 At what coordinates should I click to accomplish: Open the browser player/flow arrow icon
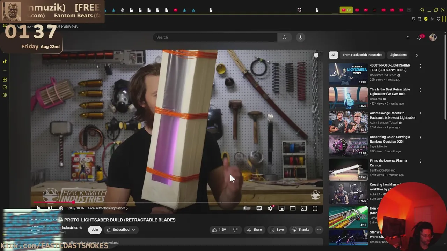[x=432, y=19]
